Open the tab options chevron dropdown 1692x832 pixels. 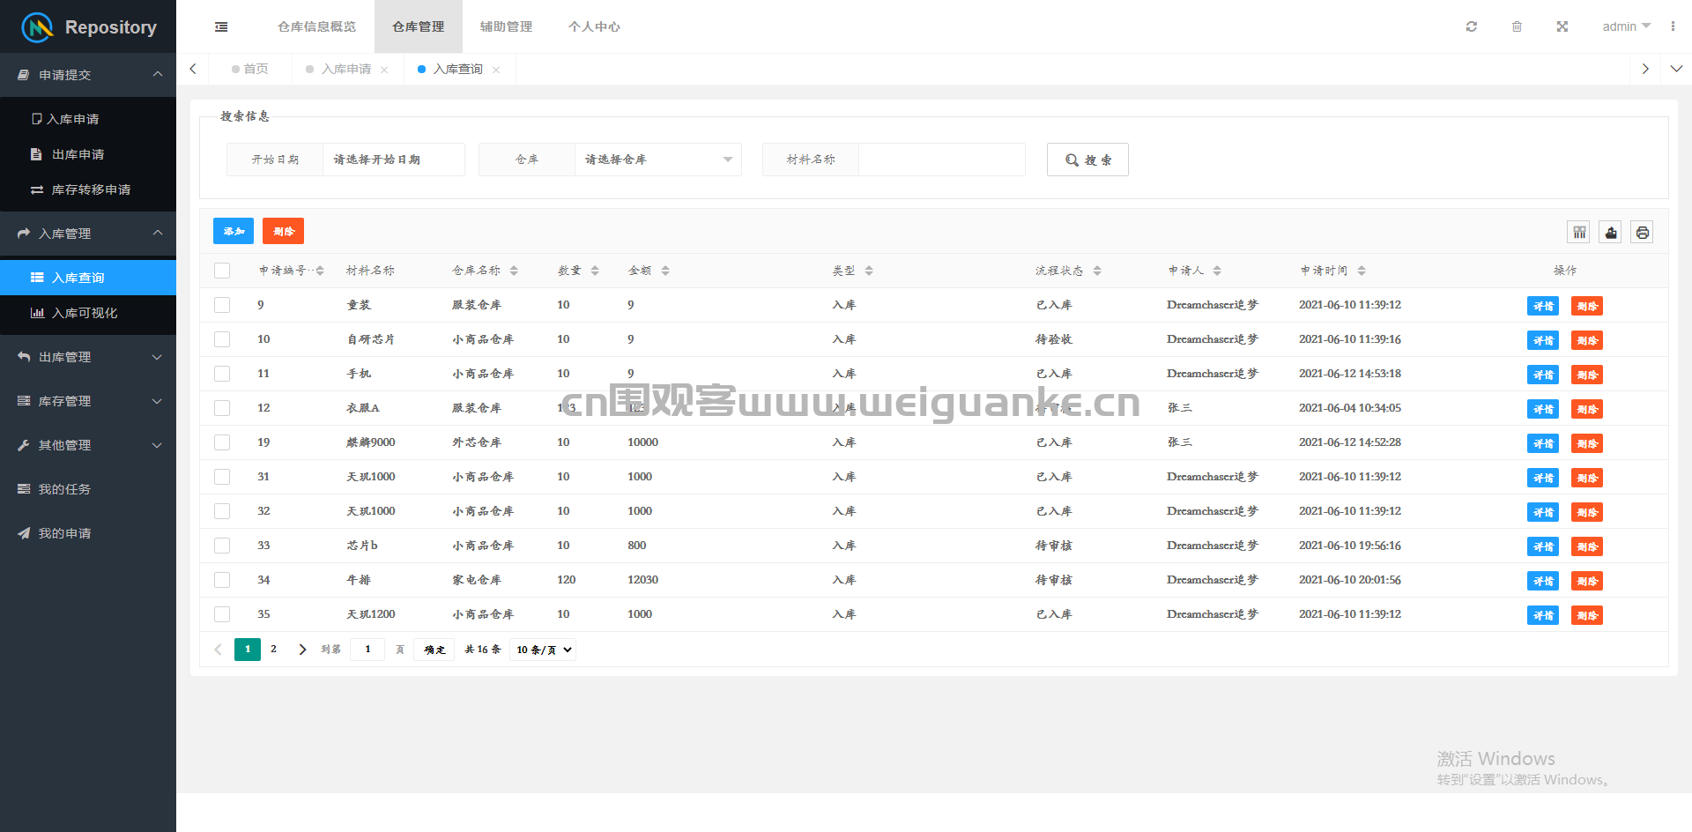(x=1676, y=69)
